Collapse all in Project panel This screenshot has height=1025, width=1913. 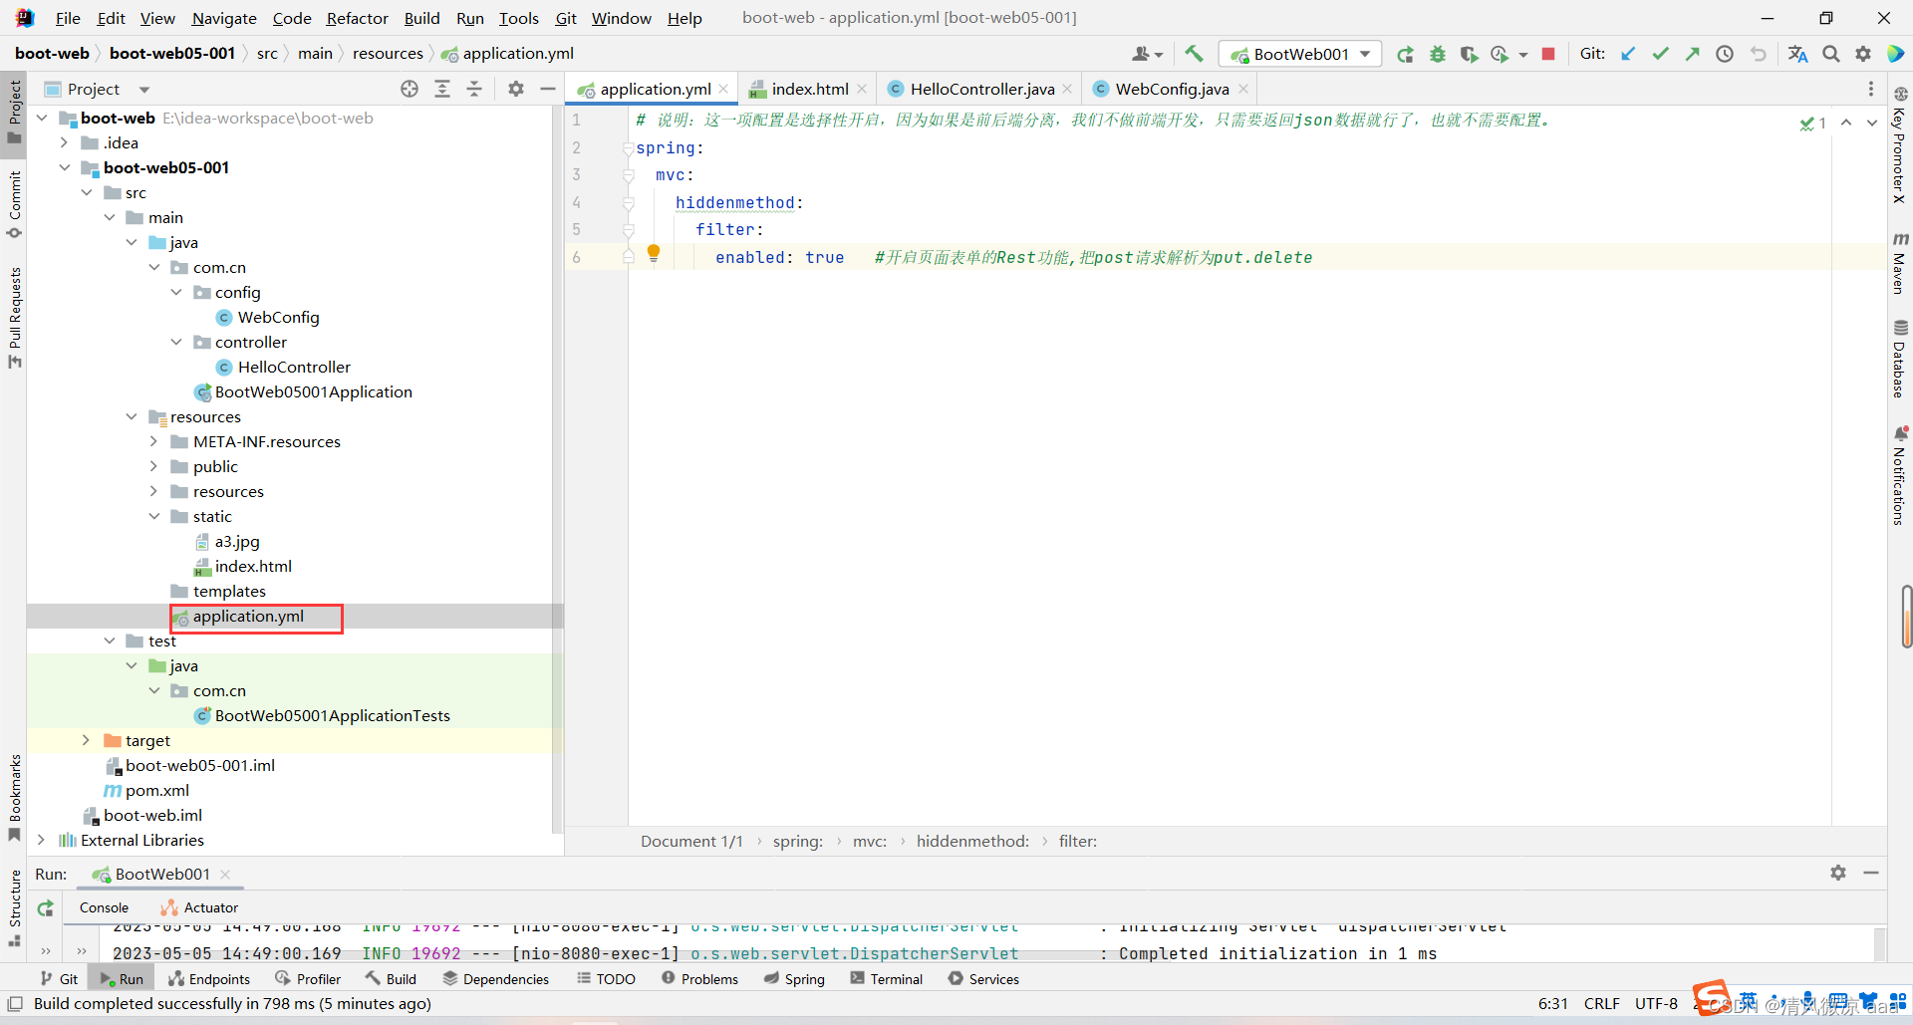pyautogui.click(x=474, y=89)
